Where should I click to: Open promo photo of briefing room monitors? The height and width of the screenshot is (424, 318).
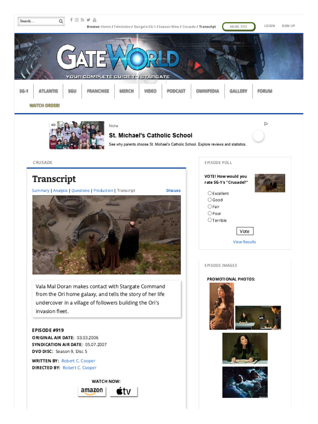coord(258,318)
